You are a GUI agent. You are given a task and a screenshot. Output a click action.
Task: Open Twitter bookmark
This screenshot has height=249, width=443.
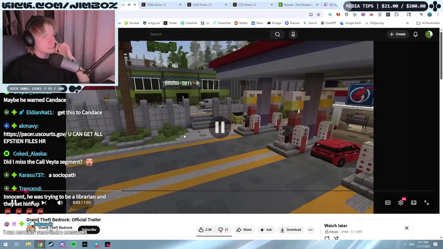click(170, 23)
